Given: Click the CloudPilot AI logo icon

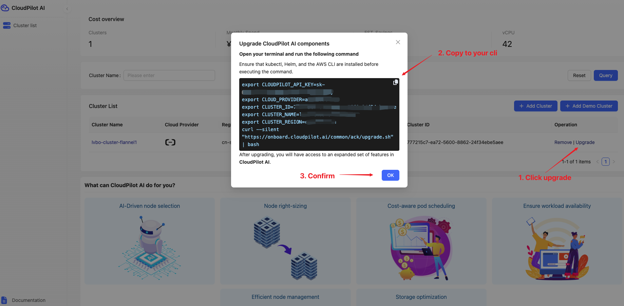Looking at the screenshot, I should pyautogui.click(x=5, y=8).
